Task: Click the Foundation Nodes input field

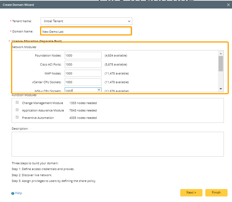Action: tap(83, 56)
